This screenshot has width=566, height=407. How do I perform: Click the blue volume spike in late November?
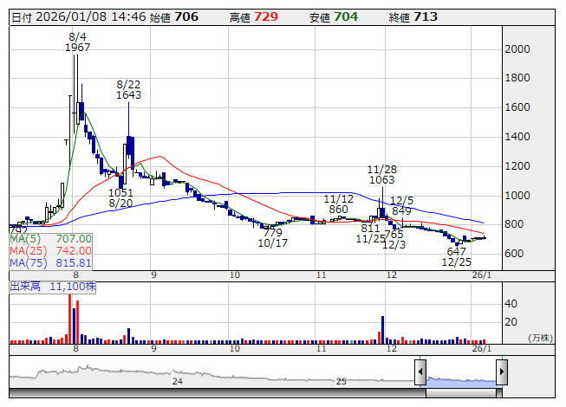point(381,328)
